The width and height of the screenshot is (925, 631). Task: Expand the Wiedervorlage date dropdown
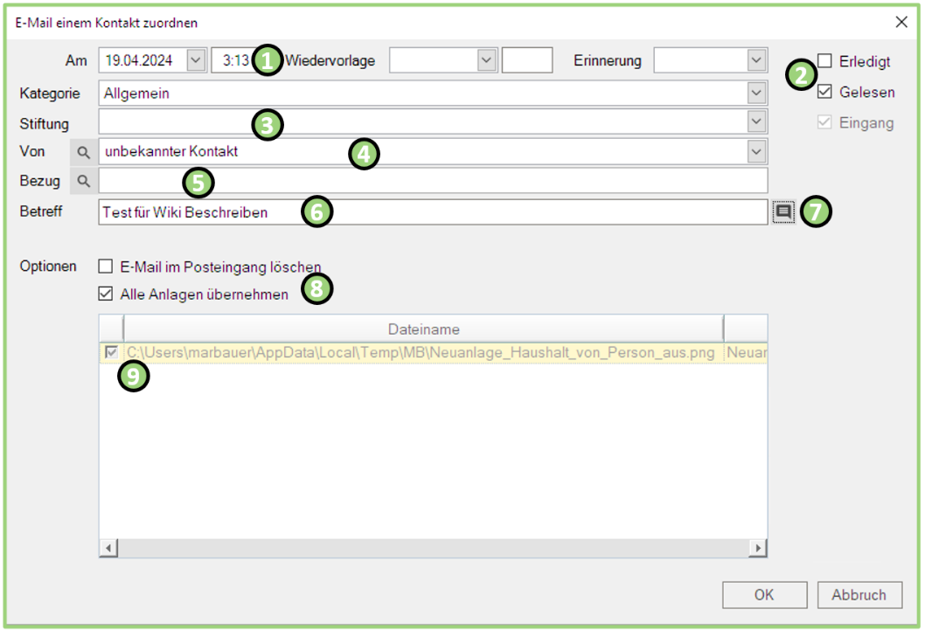(x=487, y=60)
